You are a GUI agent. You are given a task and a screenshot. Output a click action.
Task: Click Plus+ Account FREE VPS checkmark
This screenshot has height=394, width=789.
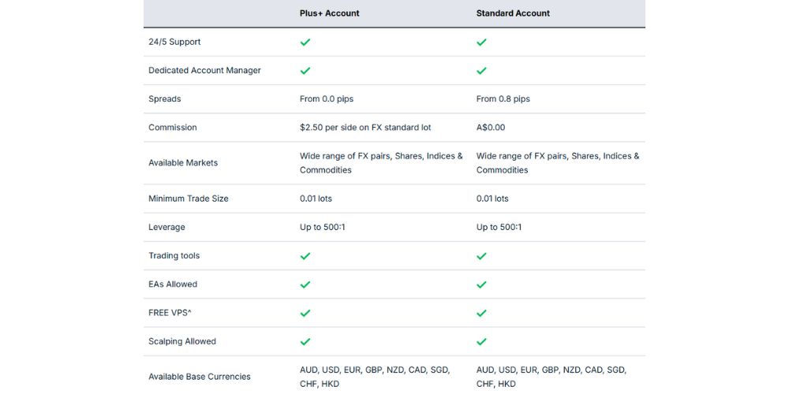[x=305, y=313]
